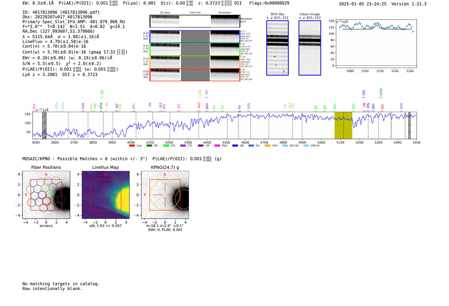Select the green NeIII line label
Viewport: 449px width, 306px height.
[381, 92]
